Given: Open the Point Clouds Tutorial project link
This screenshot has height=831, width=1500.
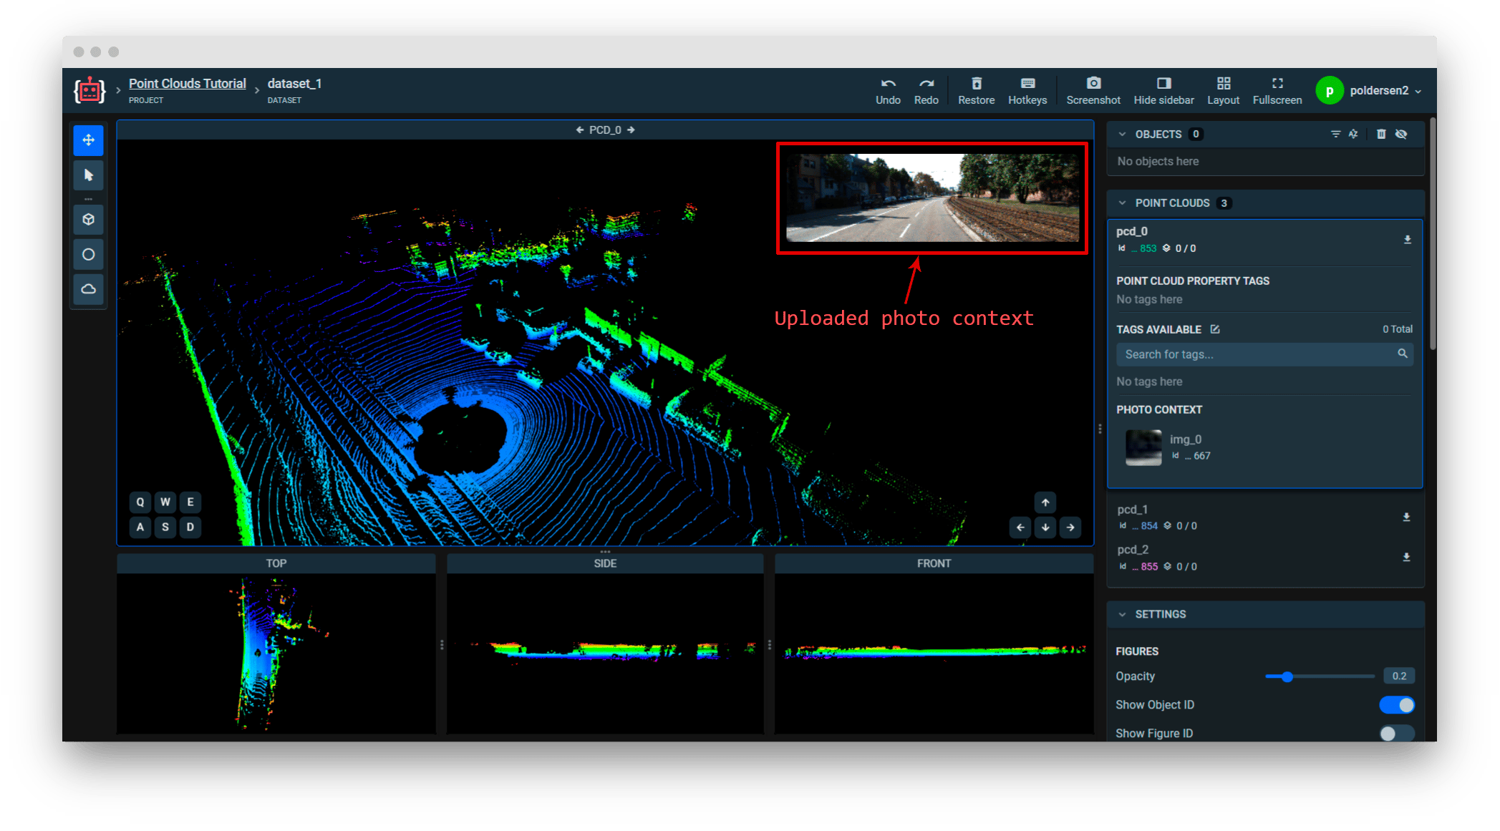Looking at the screenshot, I should [188, 84].
